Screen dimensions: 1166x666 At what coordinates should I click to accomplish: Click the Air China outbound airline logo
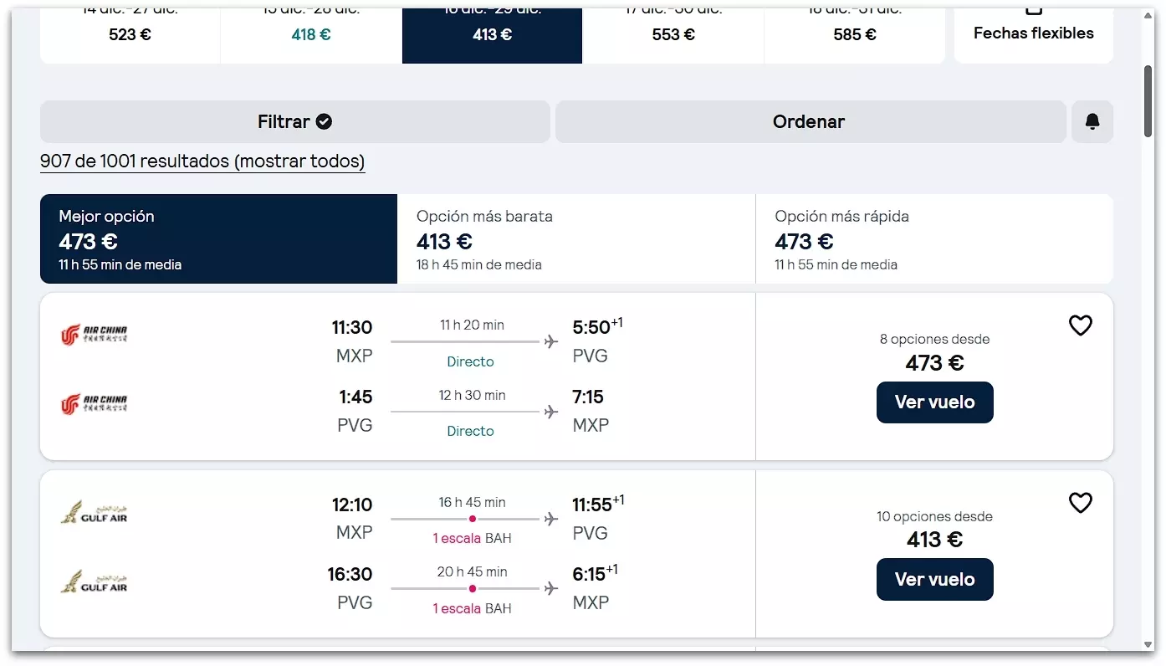(94, 335)
